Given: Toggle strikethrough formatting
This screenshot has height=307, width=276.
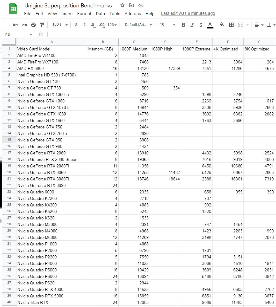Looking at the screenshot, I should [201, 25].
